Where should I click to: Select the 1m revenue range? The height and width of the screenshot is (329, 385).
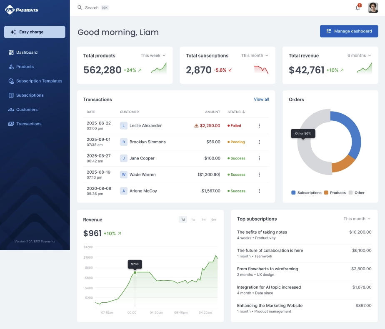click(x=204, y=219)
